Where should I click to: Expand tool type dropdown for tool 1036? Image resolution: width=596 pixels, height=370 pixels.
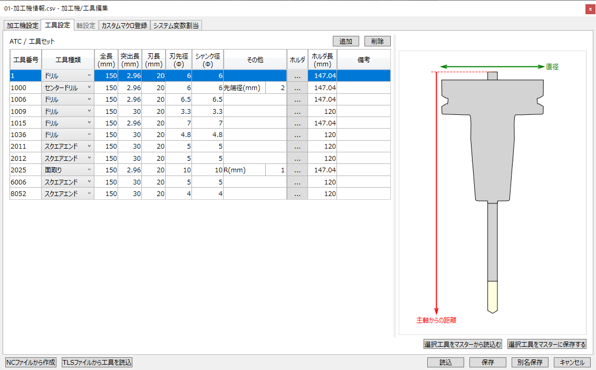tap(89, 135)
